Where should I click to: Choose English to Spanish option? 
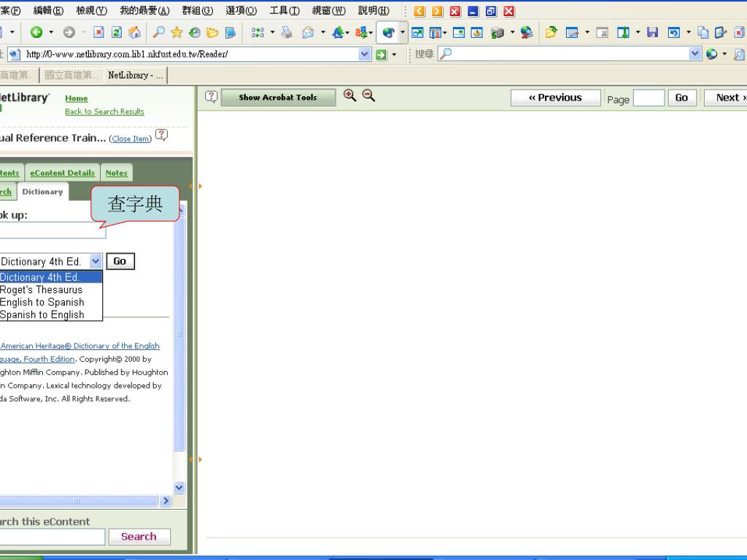pos(50,302)
